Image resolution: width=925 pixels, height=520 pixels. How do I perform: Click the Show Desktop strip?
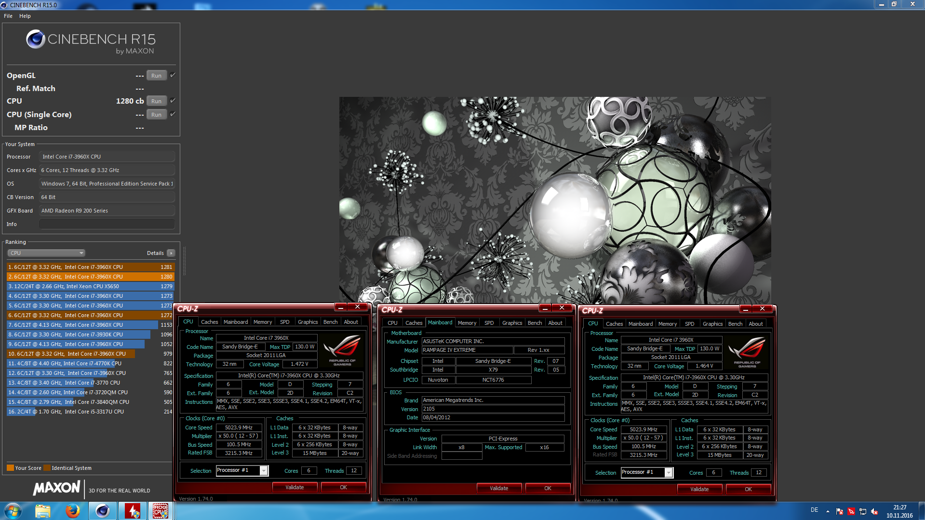[x=921, y=511]
